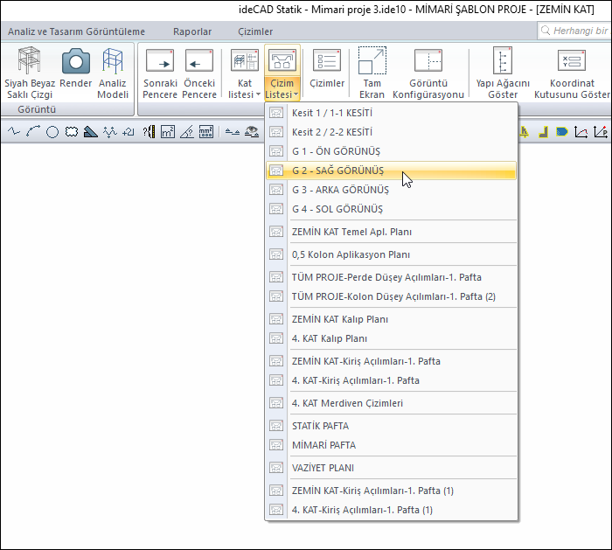Click the Çizimler ribbon icon
Image resolution: width=612 pixels, height=550 pixels.
coord(328,63)
